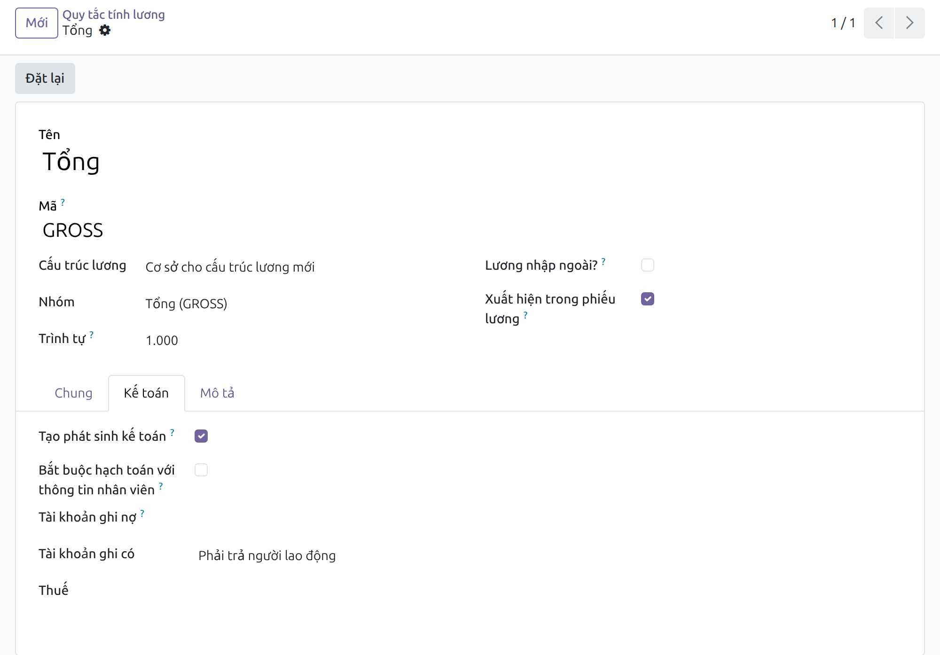
Task: Uncheck Xuất hiện trong phiếu lương
Action: (x=648, y=299)
